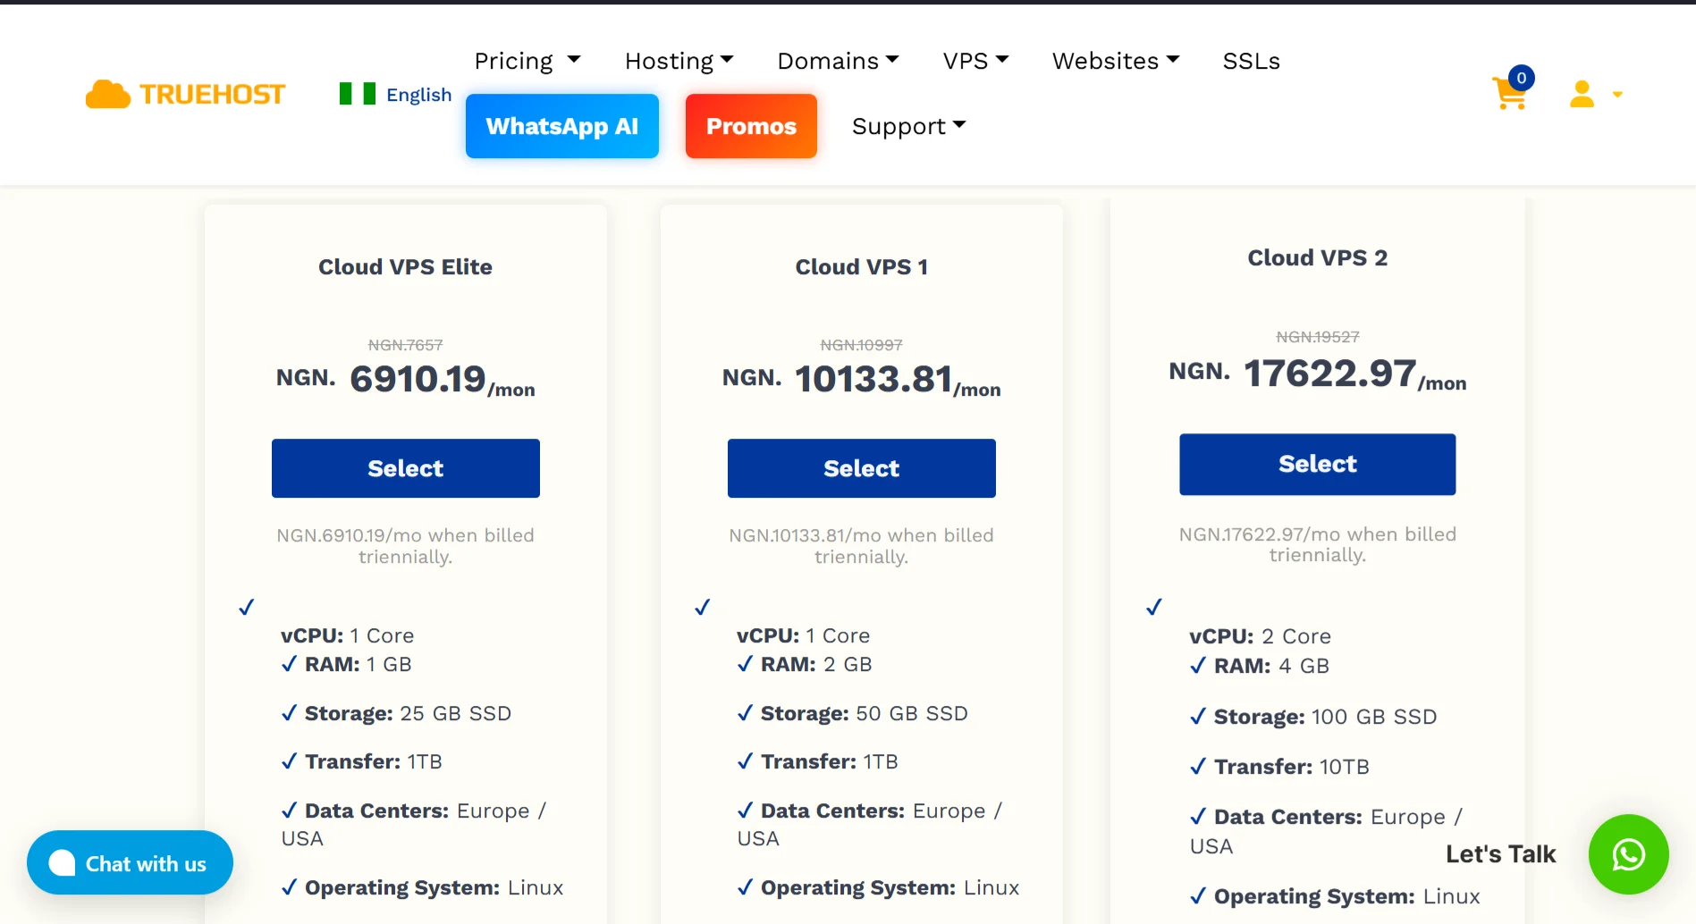This screenshot has width=1696, height=924.
Task: Click the green WhatsApp icon
Action: 1628,854
